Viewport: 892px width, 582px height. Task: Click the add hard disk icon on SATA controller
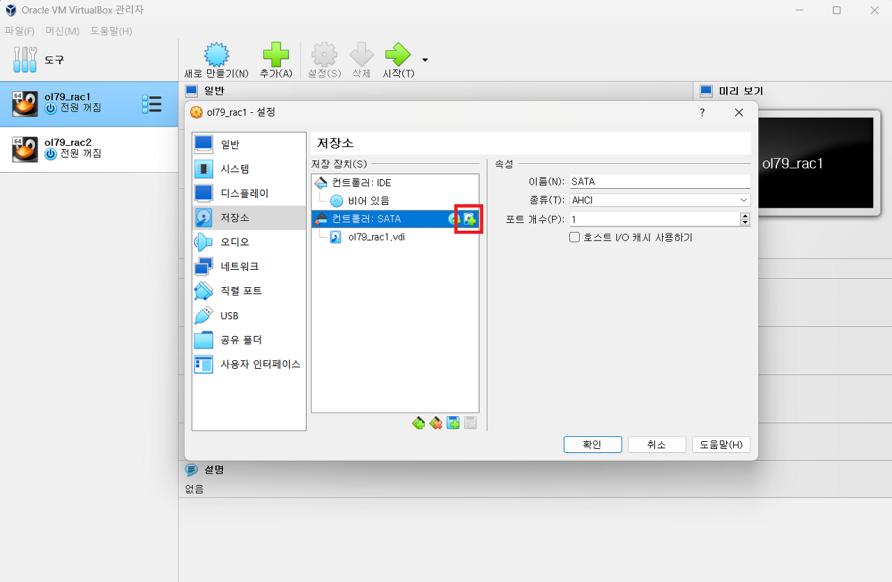tap(470, 219)
